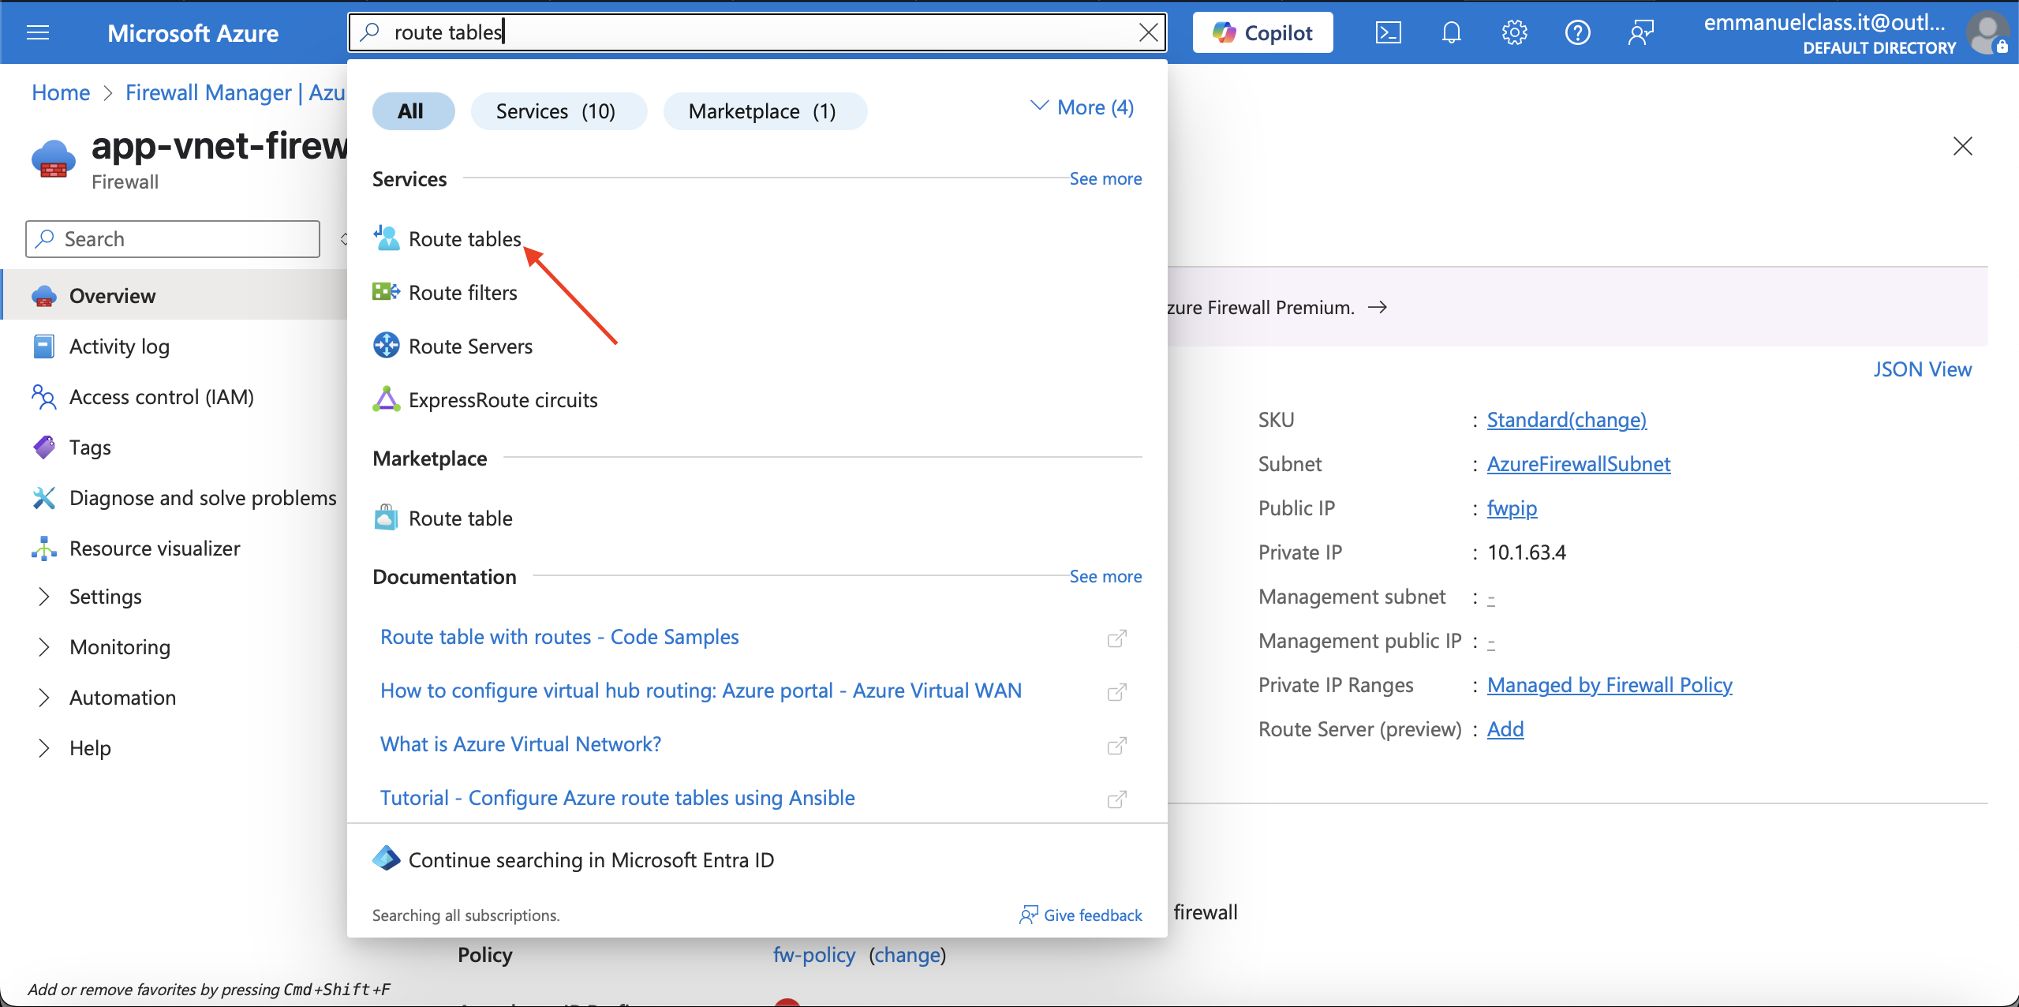Expand the Help section
The height and width of the screenshot is (1007, 2019).
click(90, 748)
